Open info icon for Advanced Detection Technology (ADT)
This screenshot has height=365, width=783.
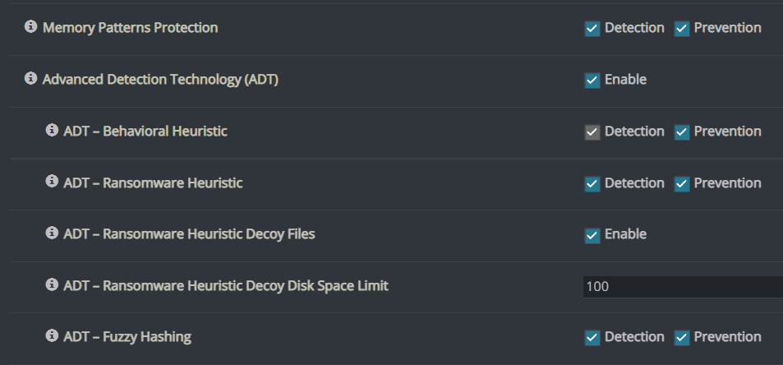click(31, 78)
